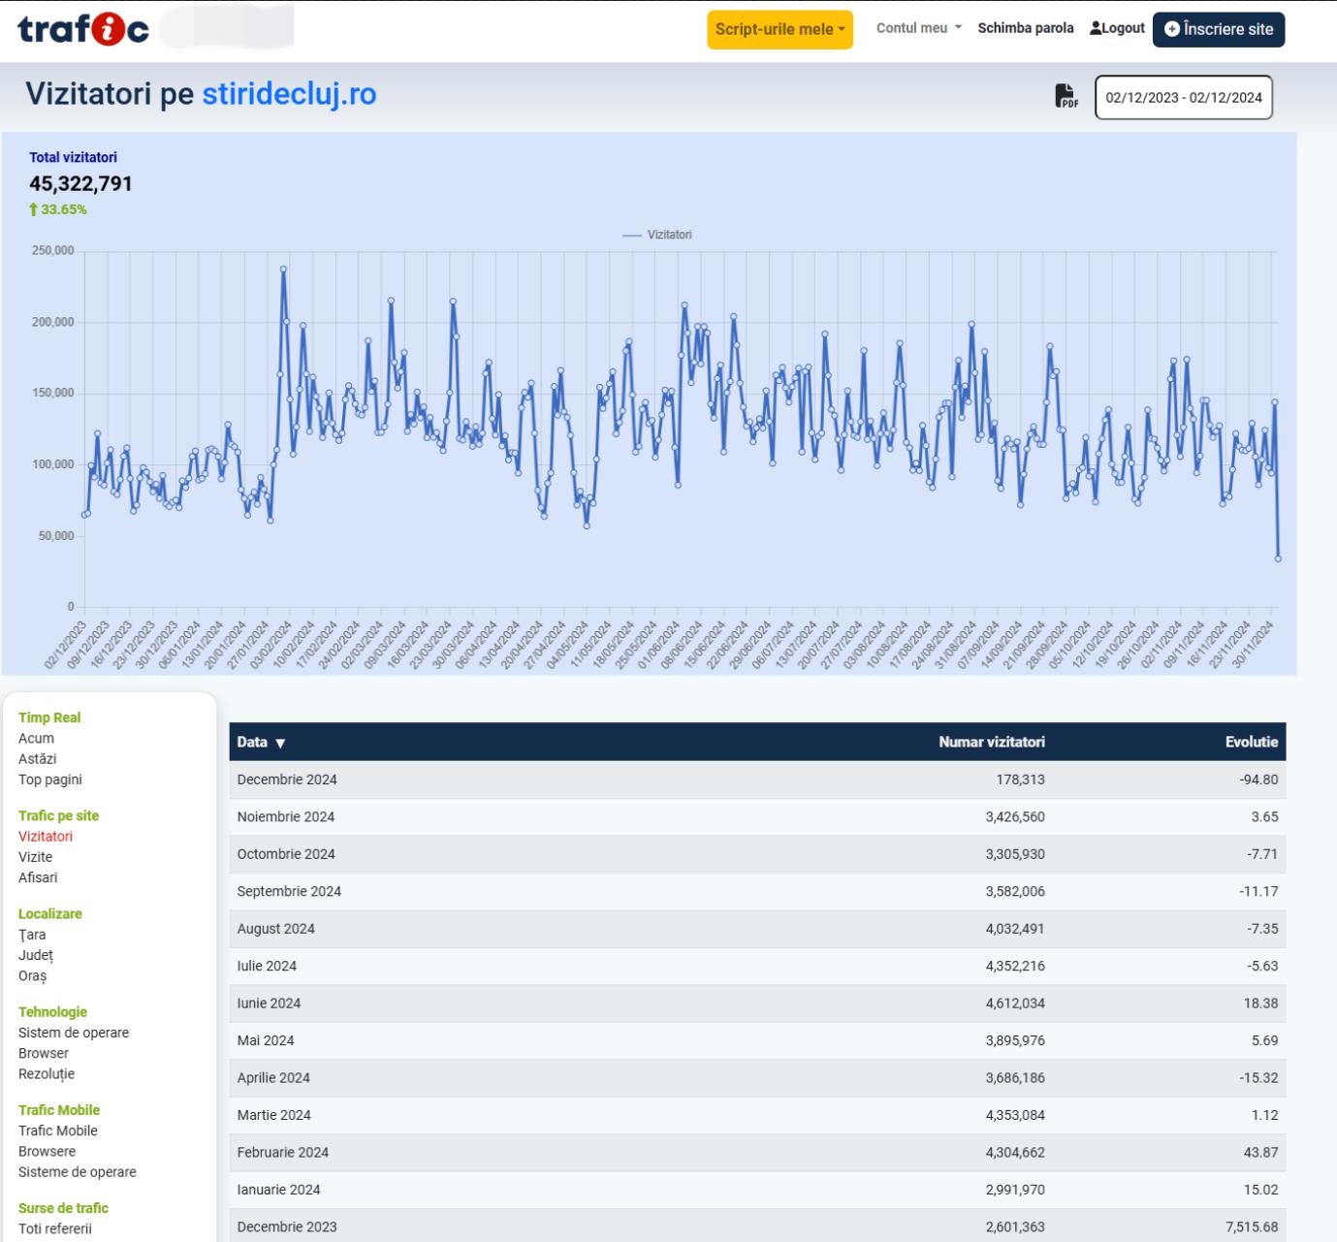Open Țara under Localizare
1337x1242 pixels.
[x=32, y=935]
